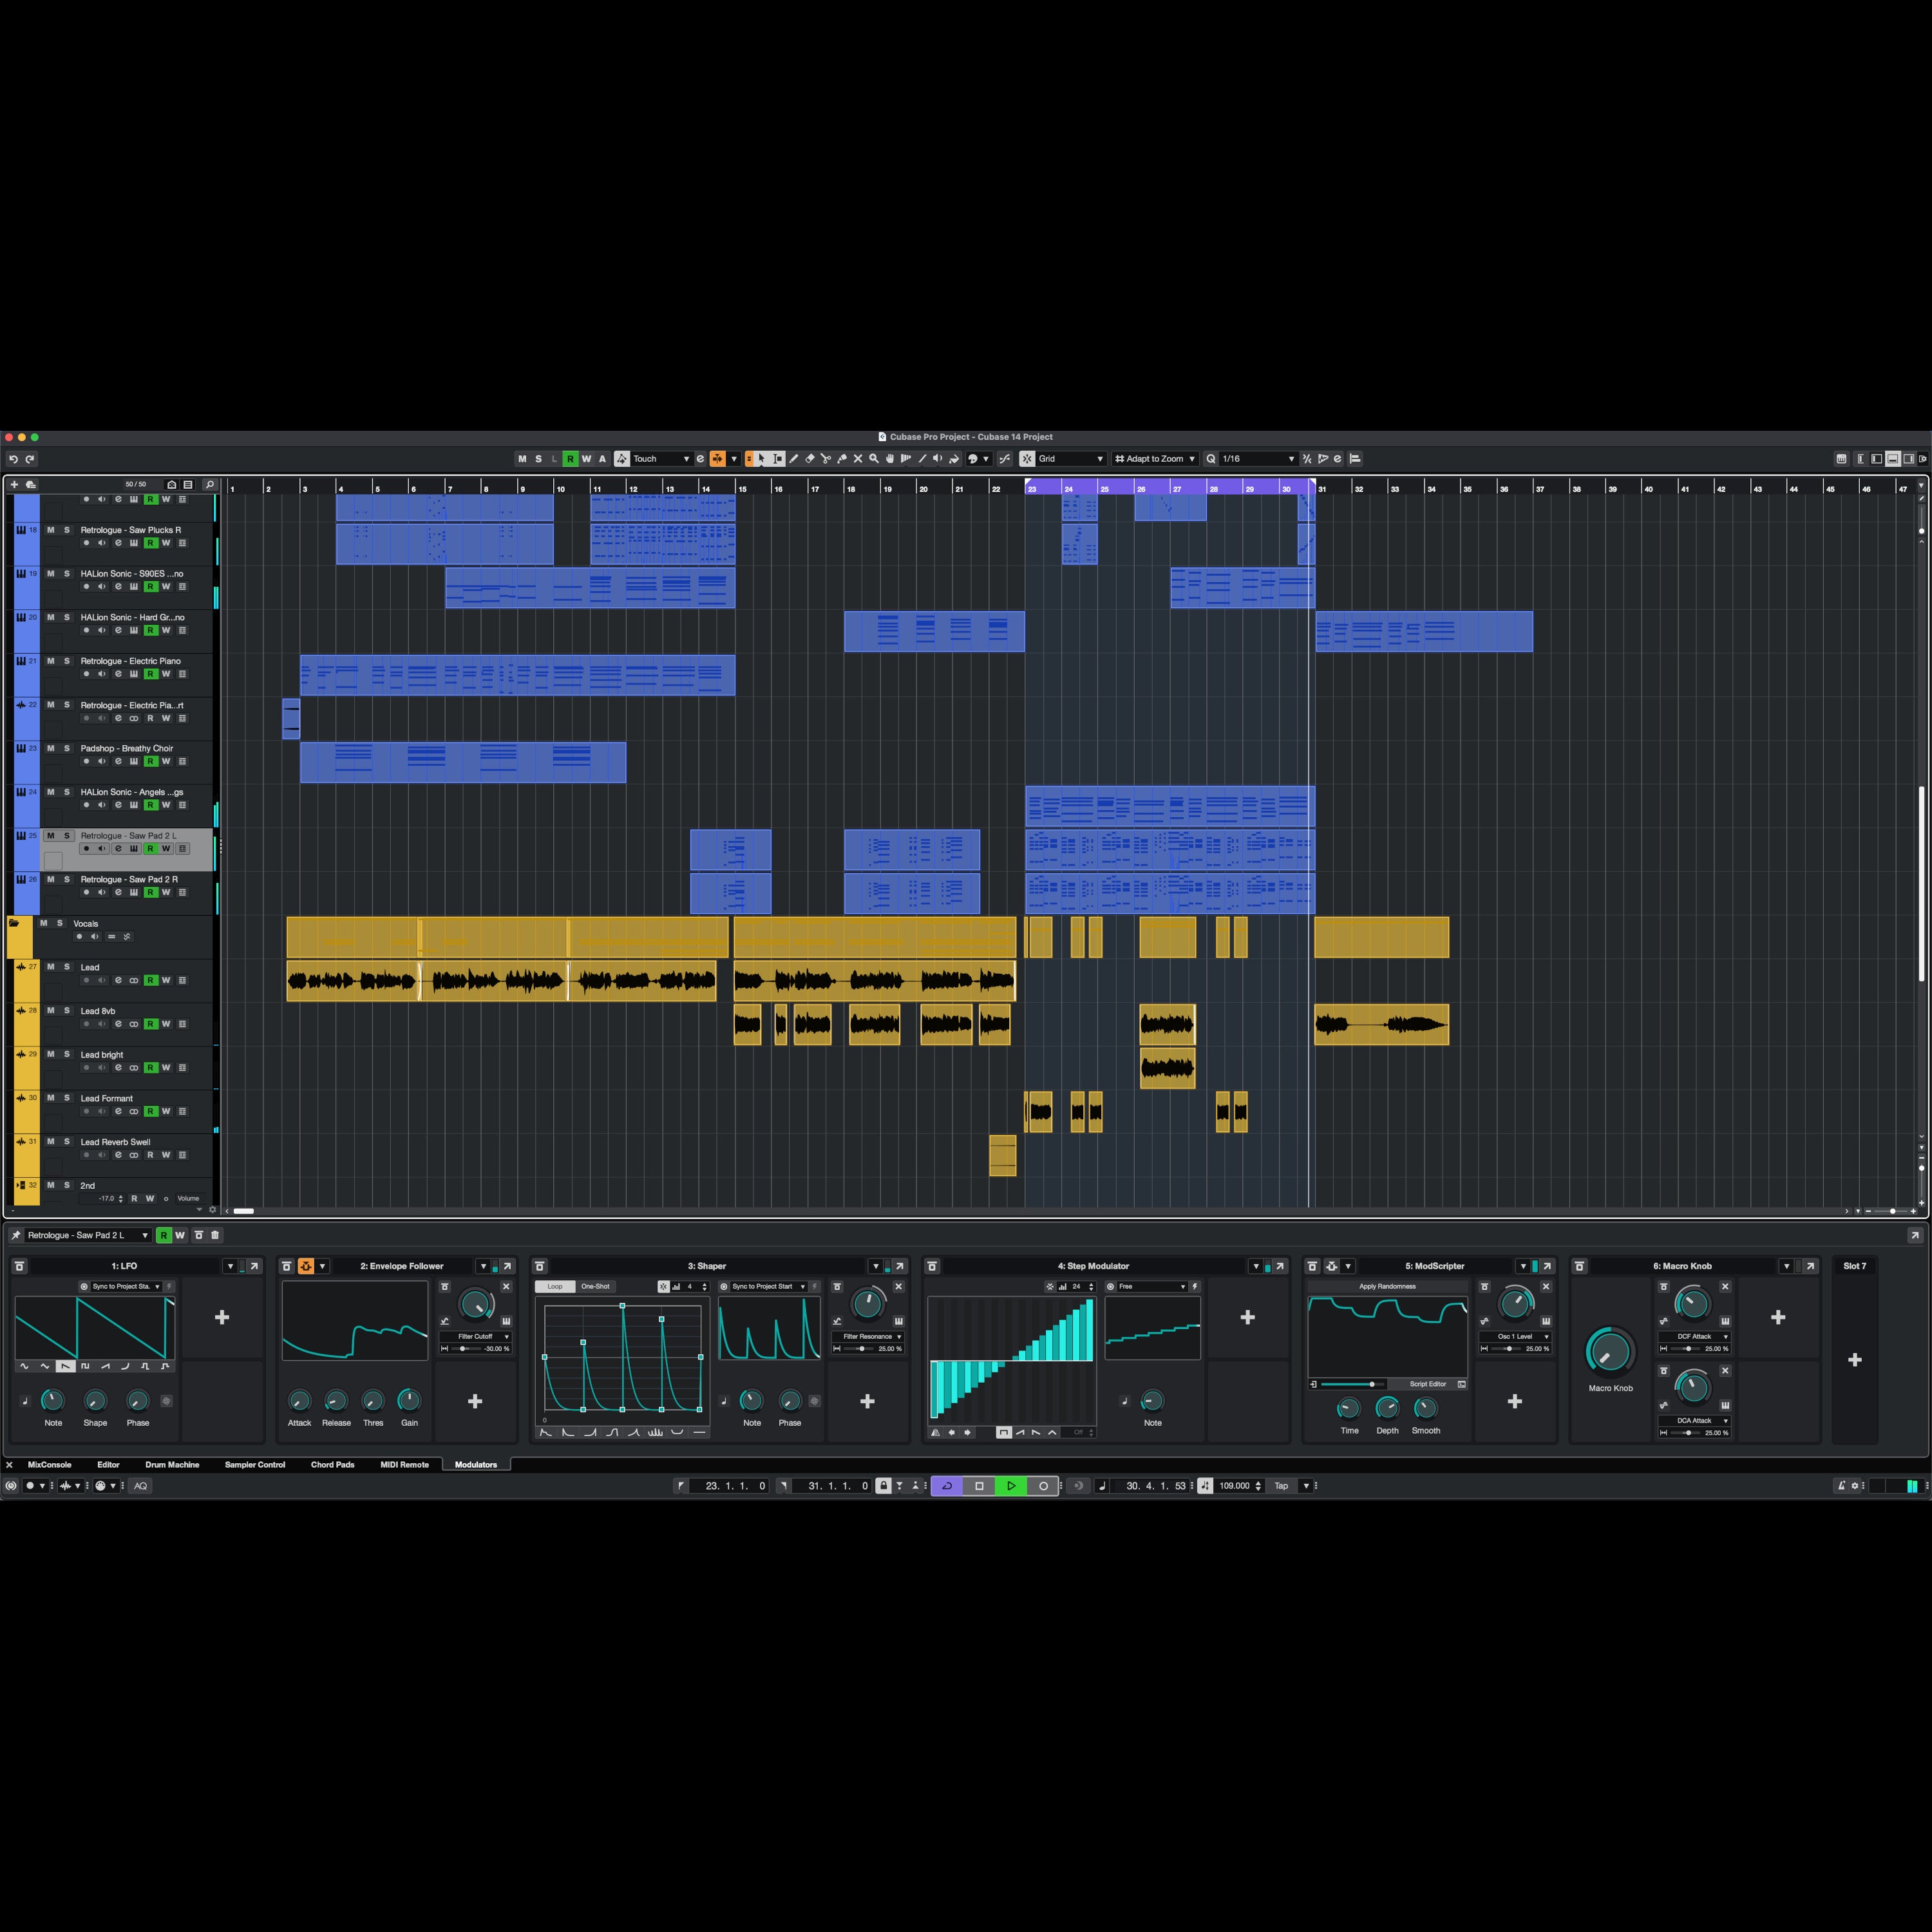The width and height of the screenshot is (1932, 1932).
Task: Open the MIDI Remote tab
Action: point(405,1464)
